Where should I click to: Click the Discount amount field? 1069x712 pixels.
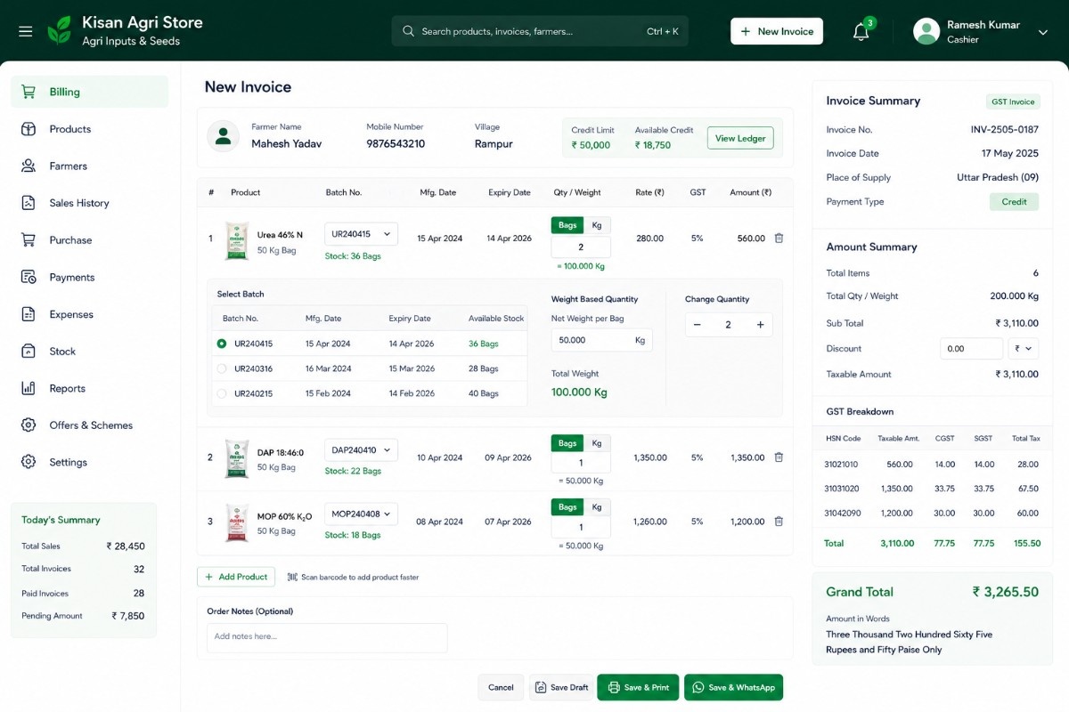[x=971, y=349]
